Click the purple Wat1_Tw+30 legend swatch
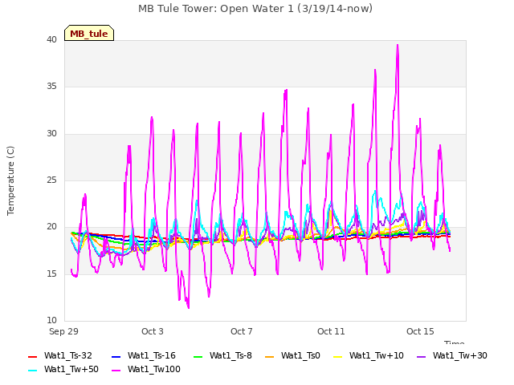Viewport: 514px width, 385px height. (x=421, y=356)
